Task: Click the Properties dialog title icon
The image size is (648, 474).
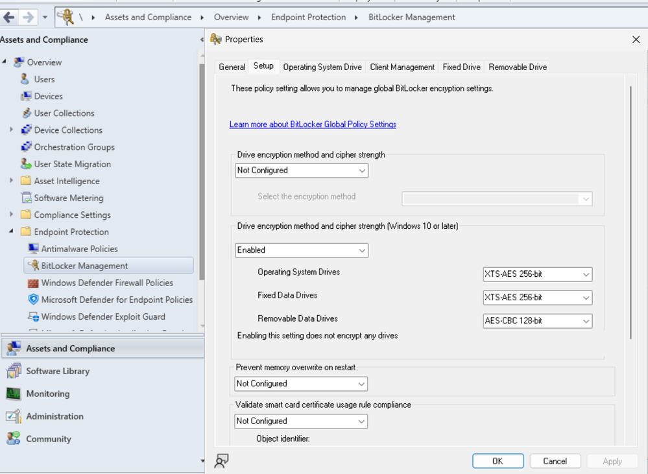Action: pos(216,40)
